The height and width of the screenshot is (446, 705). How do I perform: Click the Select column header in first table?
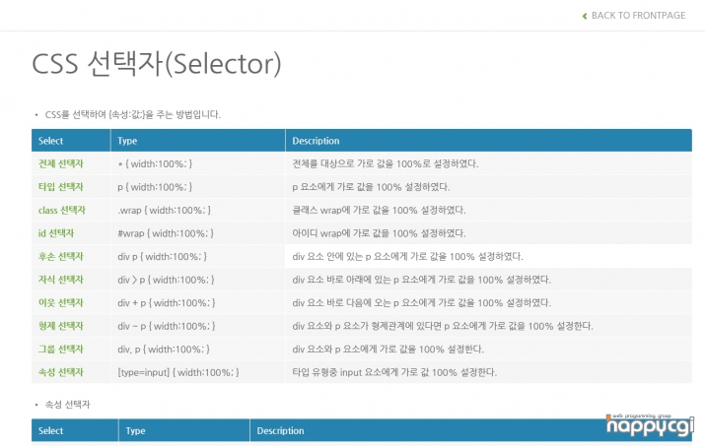(51, 141)
